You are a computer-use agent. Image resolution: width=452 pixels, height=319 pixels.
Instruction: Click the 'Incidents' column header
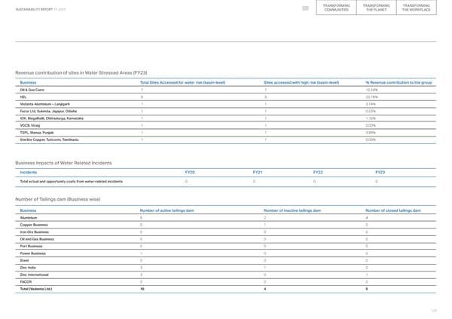29,173
